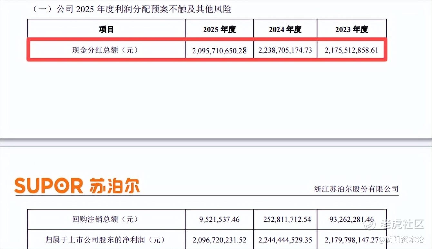Click the value 2,175,512,858.61
Viewport: 432px width, 249px height.
pos(352,50)
